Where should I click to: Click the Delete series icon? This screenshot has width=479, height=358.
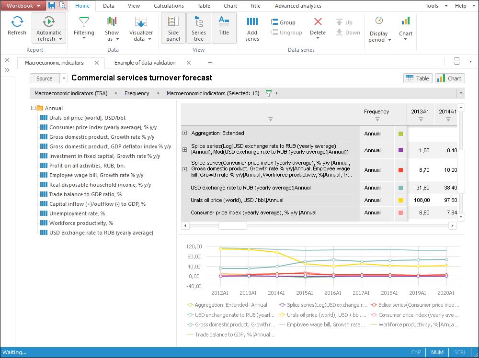318,22
